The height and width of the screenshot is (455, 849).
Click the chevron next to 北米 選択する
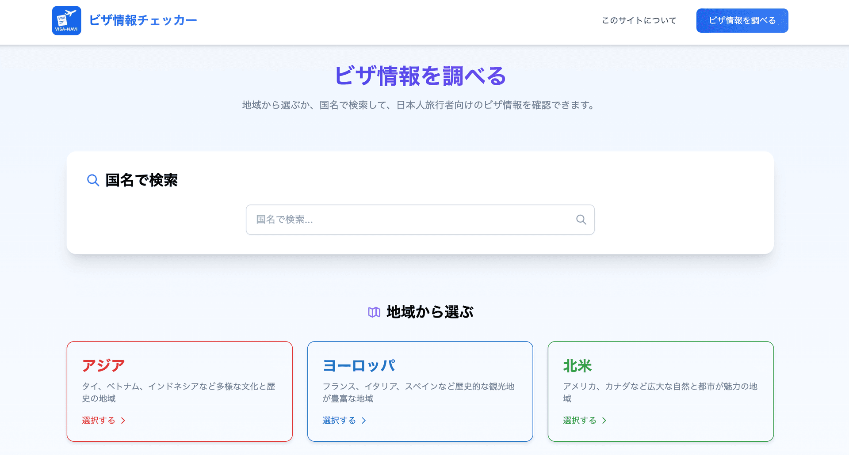pyautogui.click(x=605, y=421)
